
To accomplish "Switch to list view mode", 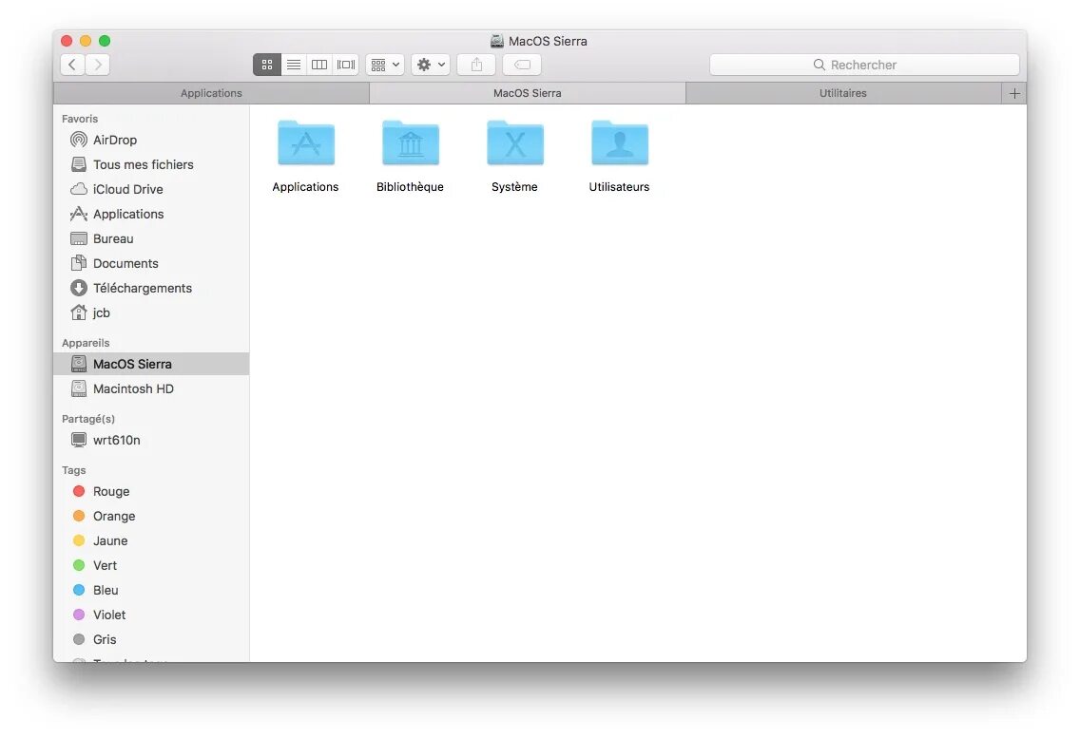I will click(294, 65).
